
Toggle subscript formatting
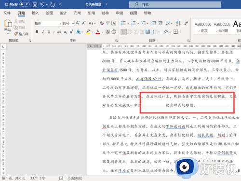coord(65,32)
